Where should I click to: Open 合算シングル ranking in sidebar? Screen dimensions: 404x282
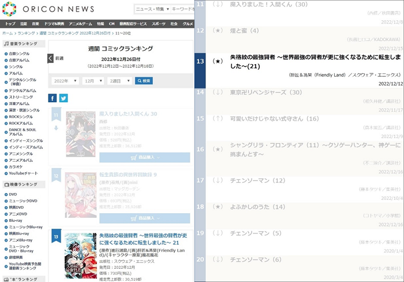click(19, 54)
